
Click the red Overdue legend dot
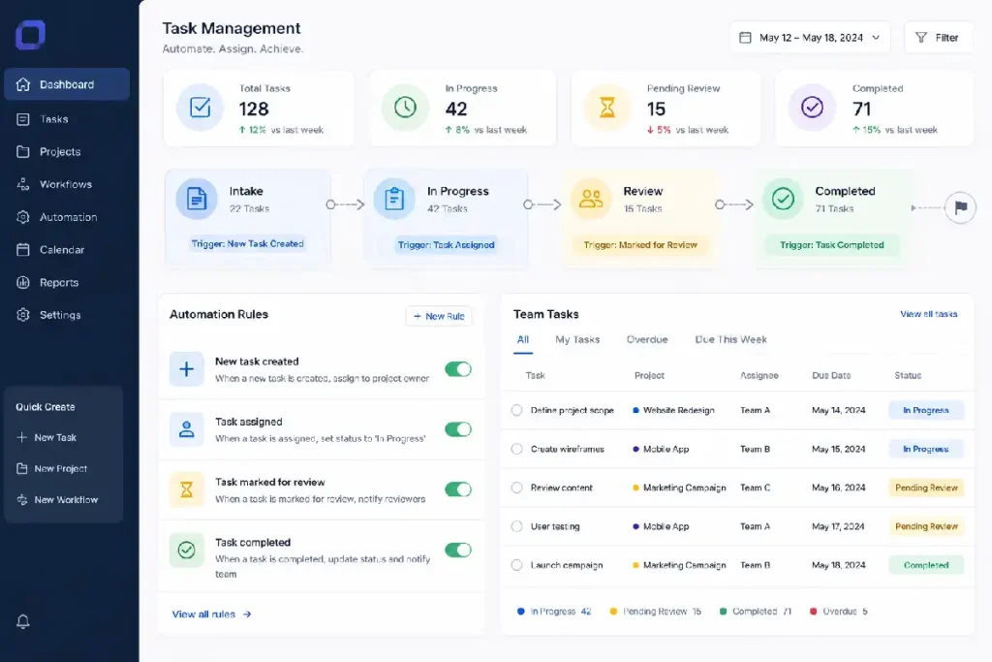813,612
